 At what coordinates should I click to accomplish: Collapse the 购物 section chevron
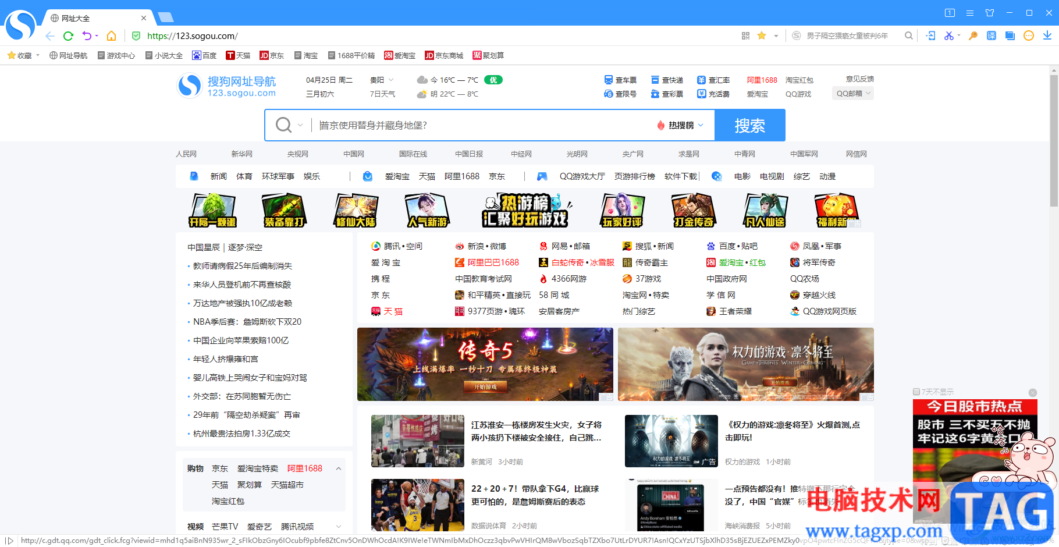[339, 468]
